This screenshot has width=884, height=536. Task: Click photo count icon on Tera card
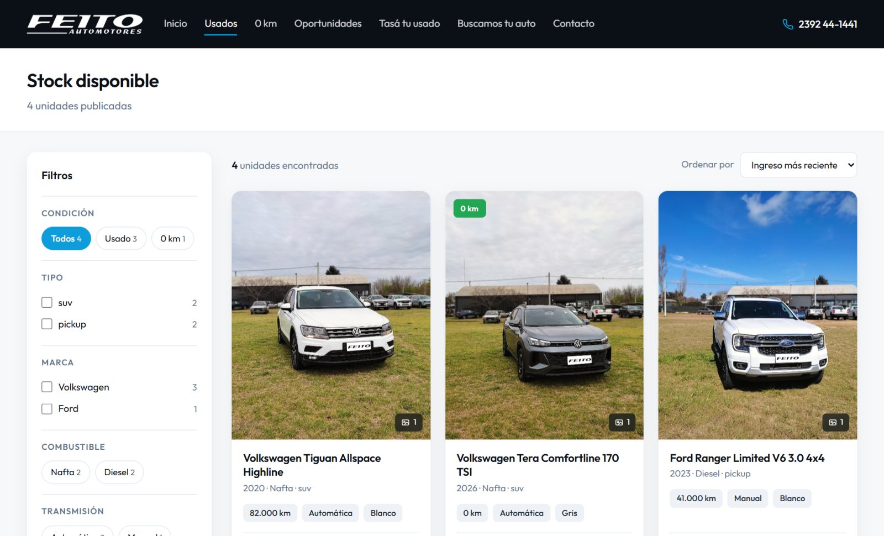[619, 422]
